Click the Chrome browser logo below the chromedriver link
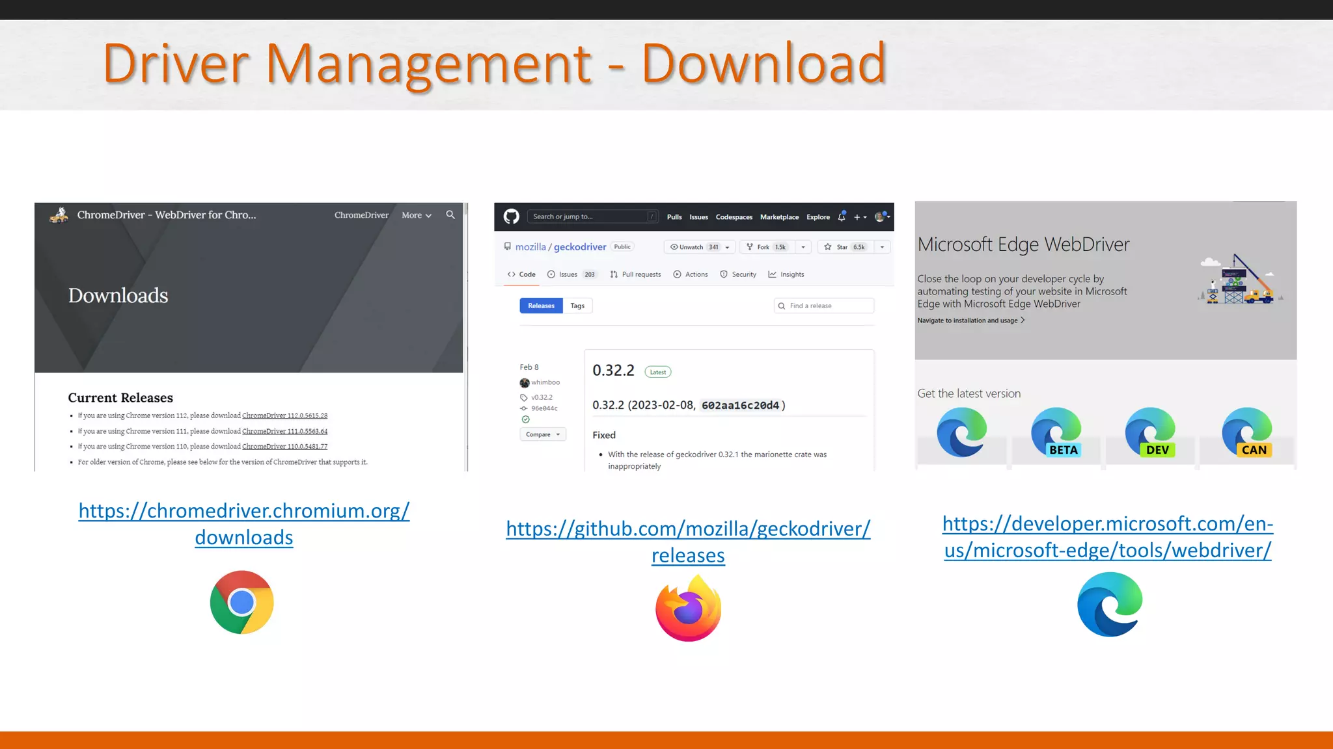 (241, 602)
